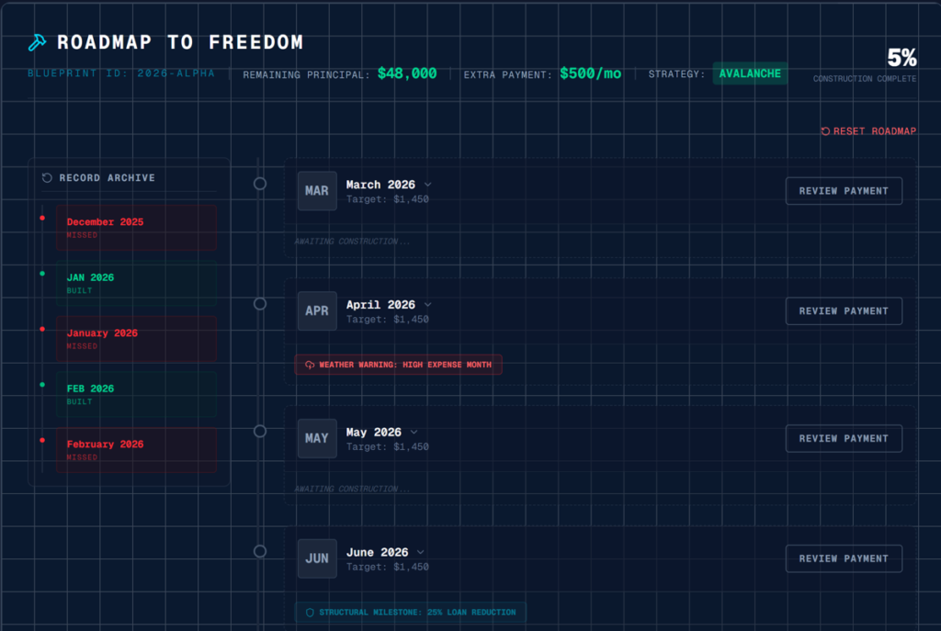Toggle the timeline node beside March 2026
Viewport: 941px width, 631px height.
click(260, 184)
